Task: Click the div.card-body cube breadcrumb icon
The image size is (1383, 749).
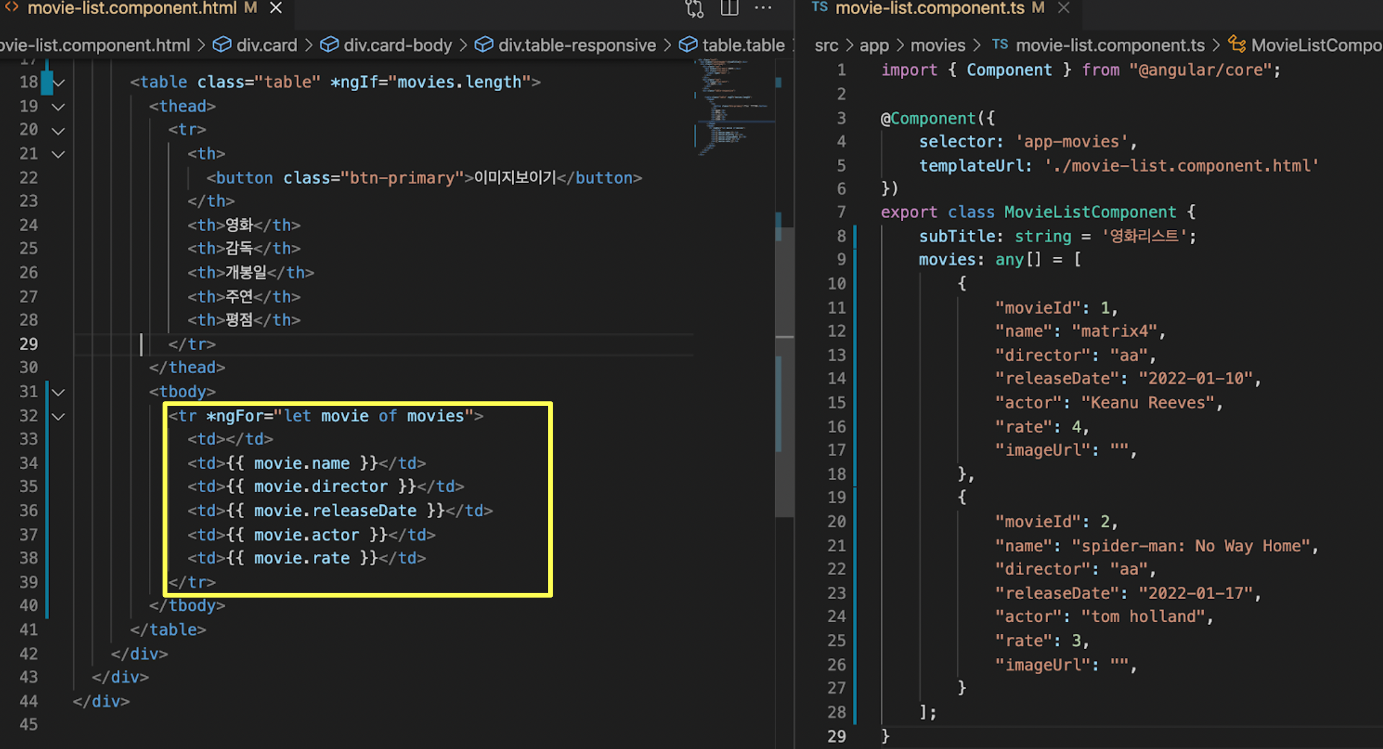Action: (329, 45)
